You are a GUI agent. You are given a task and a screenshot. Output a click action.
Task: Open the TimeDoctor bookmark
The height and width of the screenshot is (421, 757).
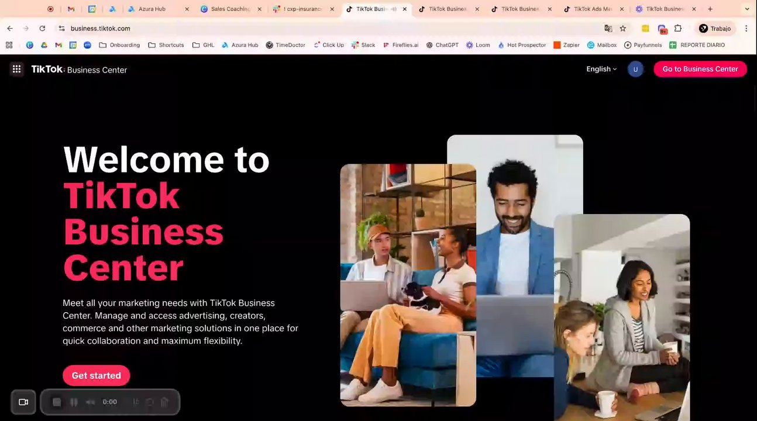point(285,45)
